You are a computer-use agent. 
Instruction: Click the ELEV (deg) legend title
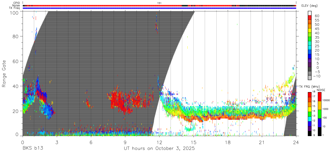[309, 6]
